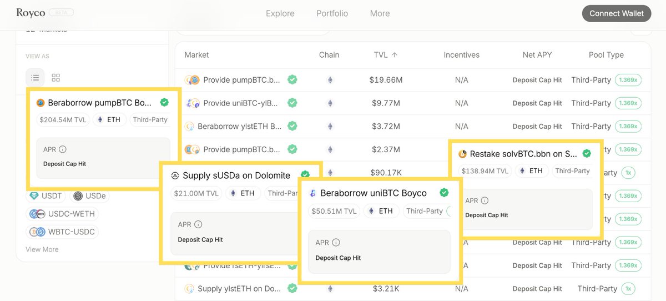Image resolution: width=666 pixels, height=301 pixels.
Task: Click 1.369x multiplier badge in $9.77M row
Action: click(628, 103)
